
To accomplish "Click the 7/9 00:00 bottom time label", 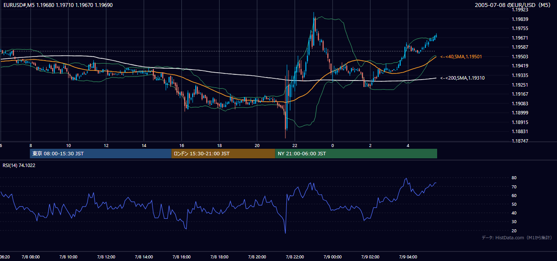I will pyautogui.click(x=333, y=257).
